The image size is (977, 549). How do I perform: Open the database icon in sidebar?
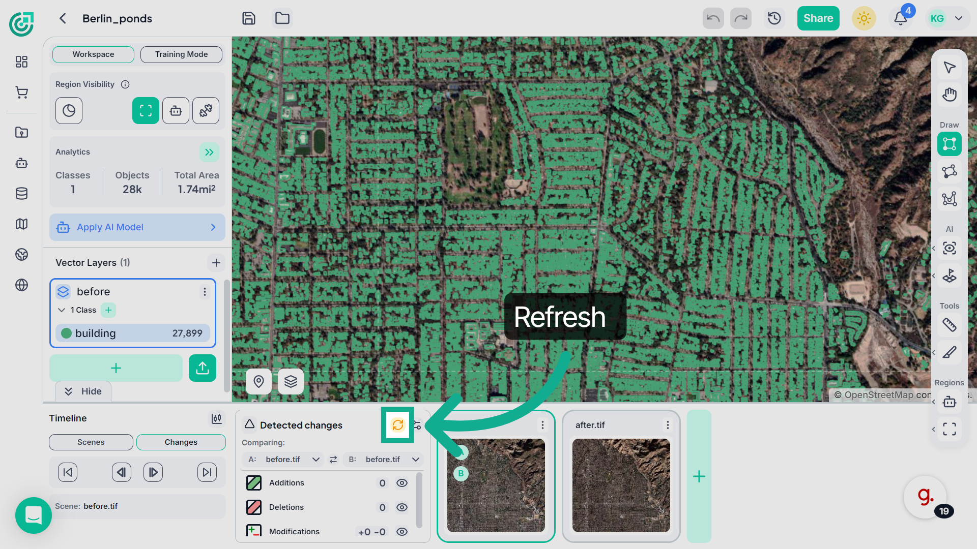pos(21,194)
